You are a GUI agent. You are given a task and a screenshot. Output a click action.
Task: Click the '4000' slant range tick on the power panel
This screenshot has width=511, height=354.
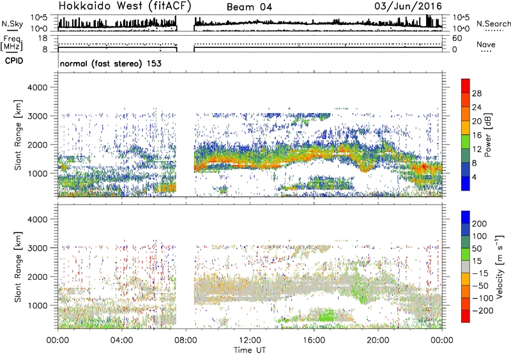(x=38, y=88)
